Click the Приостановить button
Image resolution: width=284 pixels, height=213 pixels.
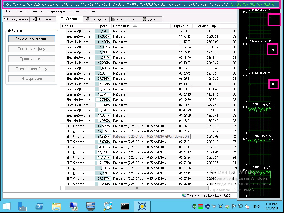32,59
